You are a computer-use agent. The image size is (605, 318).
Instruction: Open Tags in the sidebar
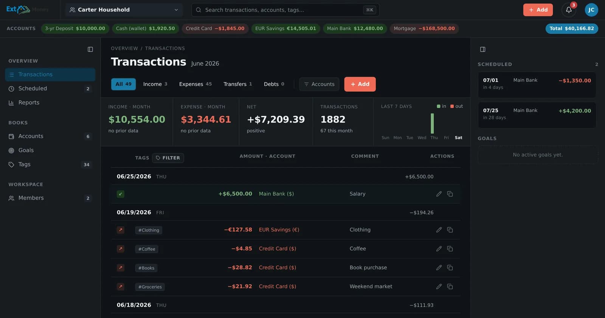(50, 164)
